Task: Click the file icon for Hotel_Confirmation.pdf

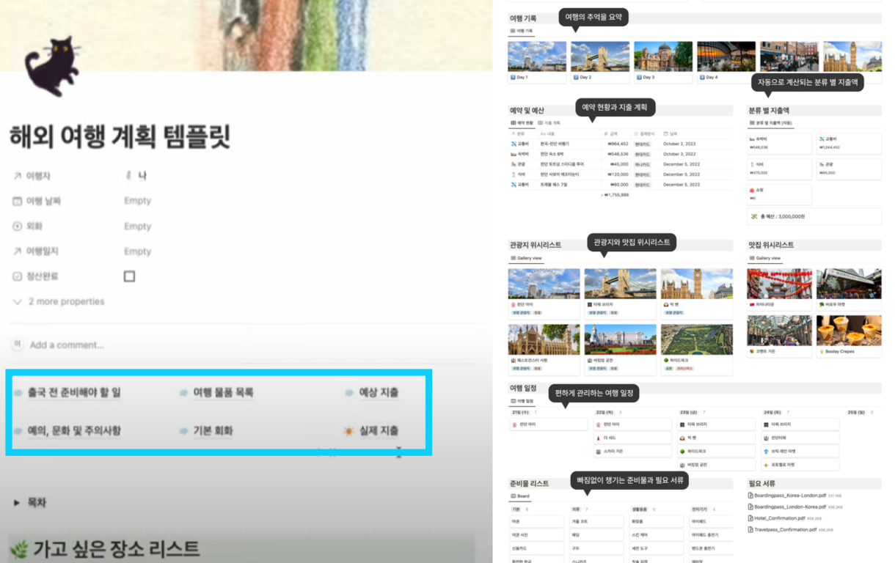Action: pyautogui.click(x=750, y=518)
